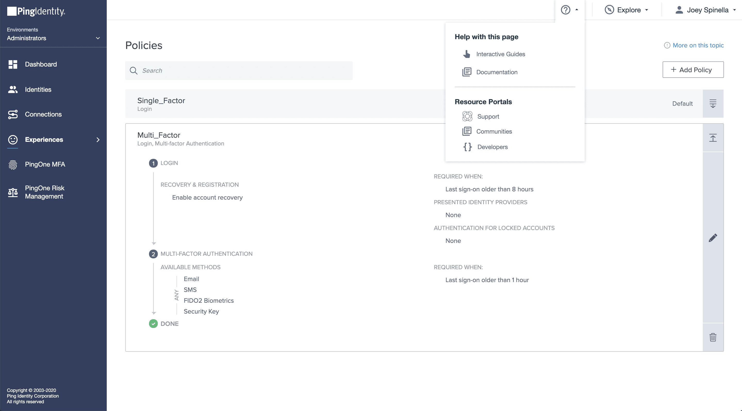Click the Support lifebuoy icon
742x411 pixels.
tap(467, 116)
